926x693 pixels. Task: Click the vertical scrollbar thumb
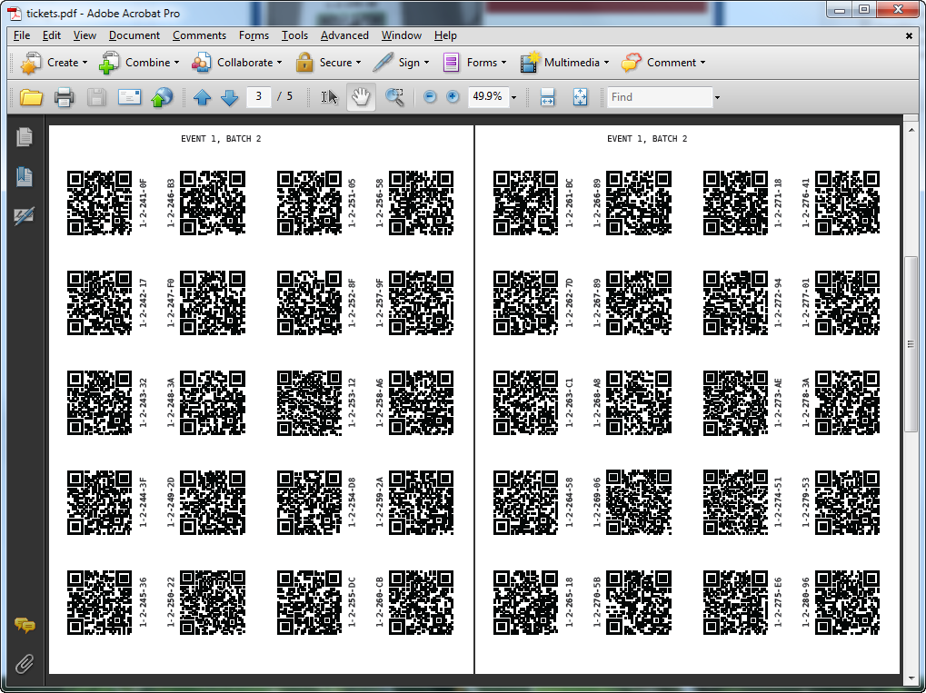pos(911,345)
